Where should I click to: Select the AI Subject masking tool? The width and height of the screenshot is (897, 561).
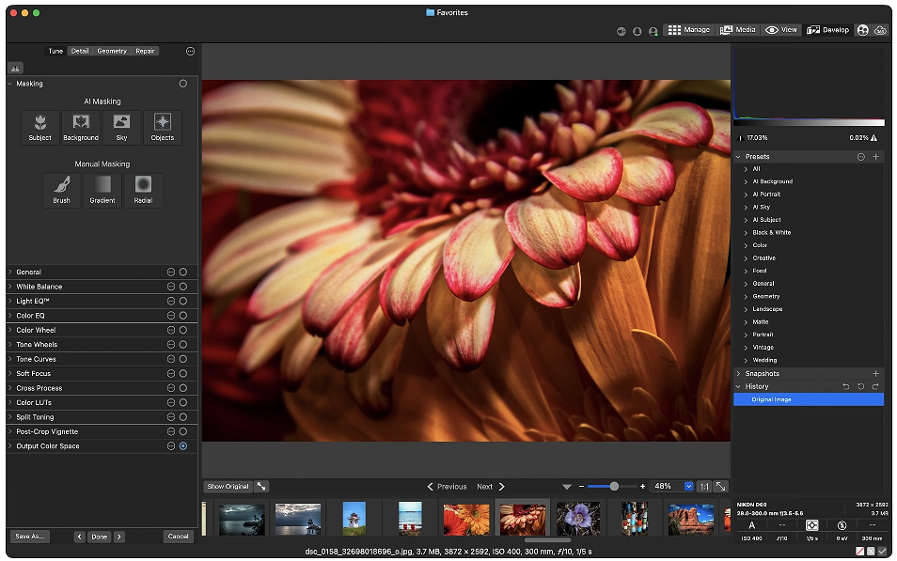(40, 128)
